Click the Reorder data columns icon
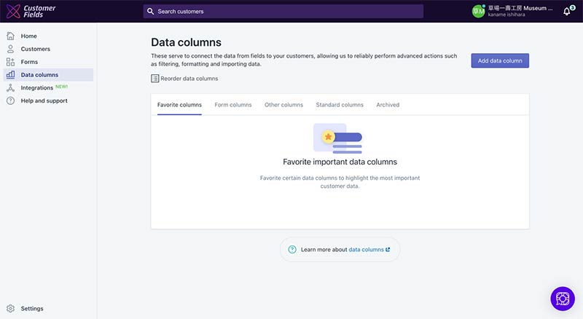 click(x=154, y=79)
